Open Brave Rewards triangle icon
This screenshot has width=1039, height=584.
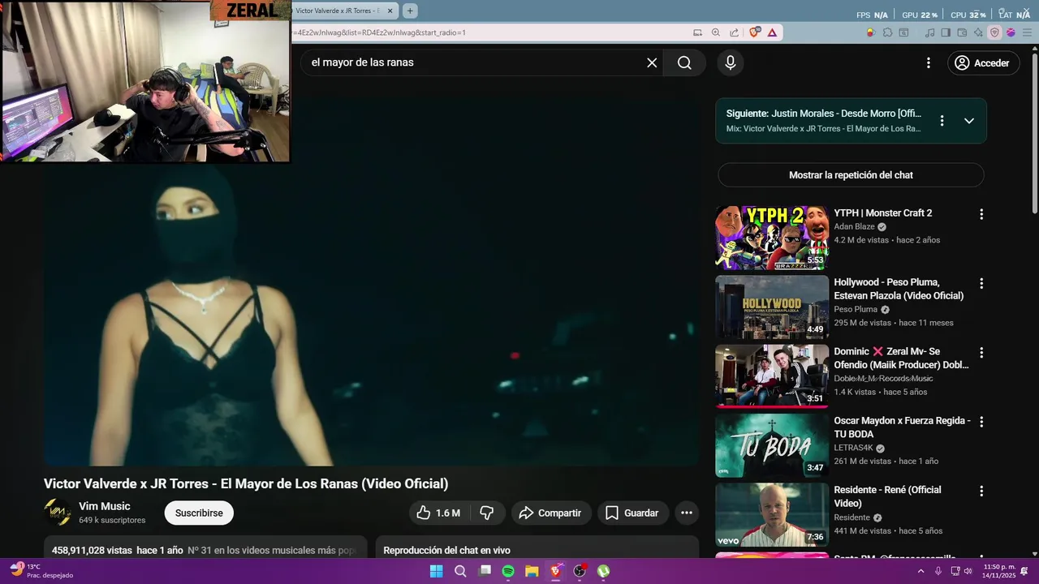pos(772,32)
